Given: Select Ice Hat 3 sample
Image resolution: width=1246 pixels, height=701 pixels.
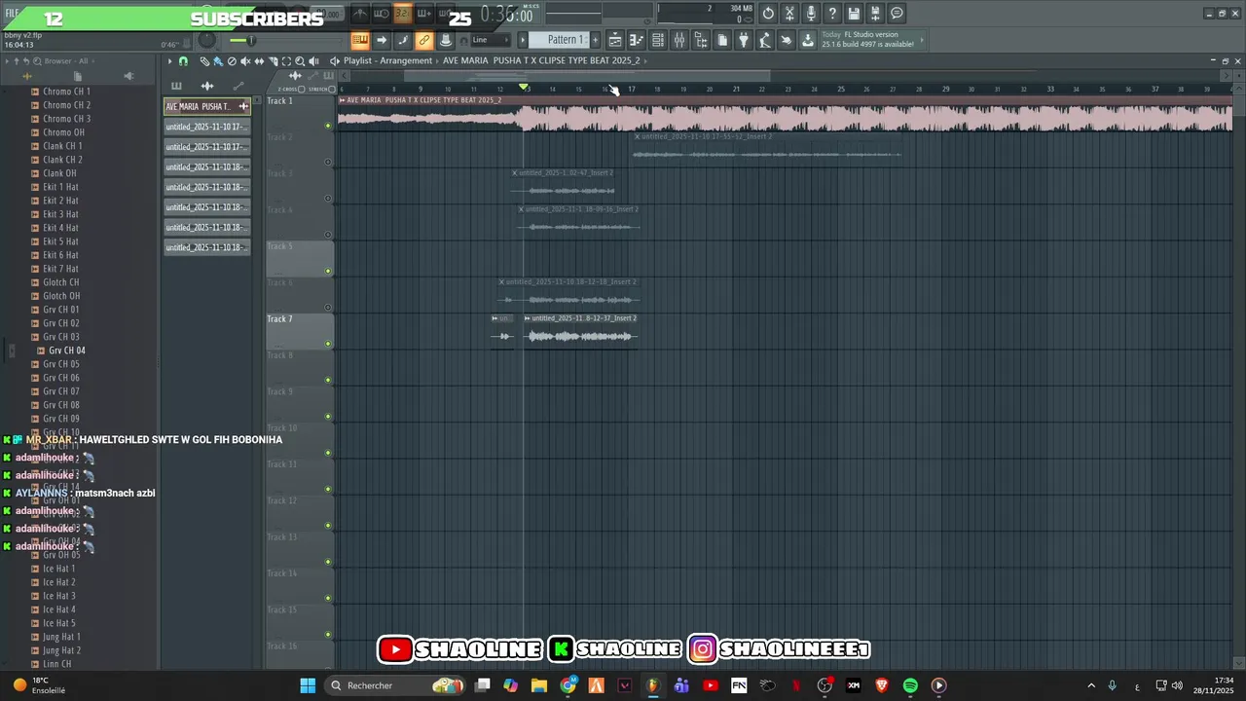Looking at the screenshot, I should 58,596.
